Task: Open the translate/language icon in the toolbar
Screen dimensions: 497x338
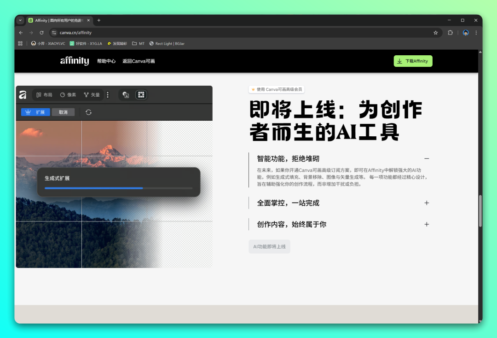Action: coord(126,95)
